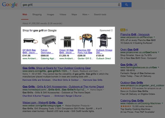Expand arrow after Sears, Roebuck and Com...
The height and width of the screenshot is (118, 165).
pyautogui.click(x=101, y=71)
